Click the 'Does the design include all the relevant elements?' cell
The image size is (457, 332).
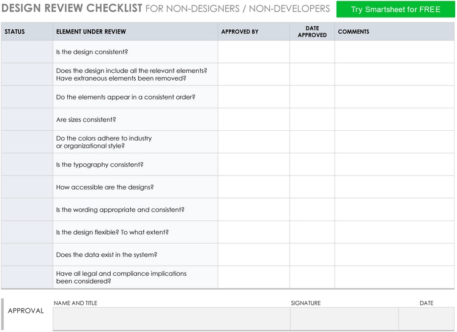[x=135, y=74]
